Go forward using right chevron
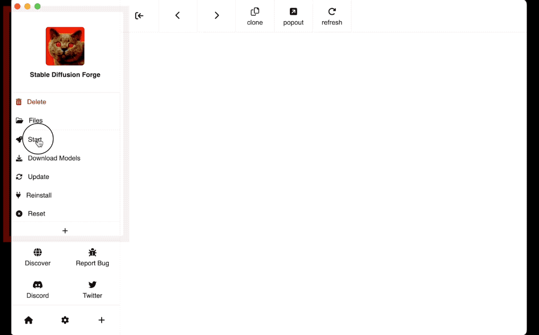 pyautogui.click(x=217, y=16)
